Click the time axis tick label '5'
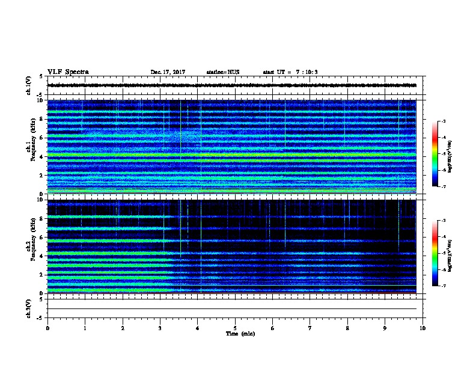 click(235, 328)
